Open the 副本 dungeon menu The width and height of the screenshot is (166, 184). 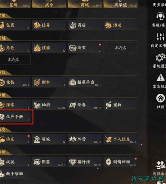[49, 82]
